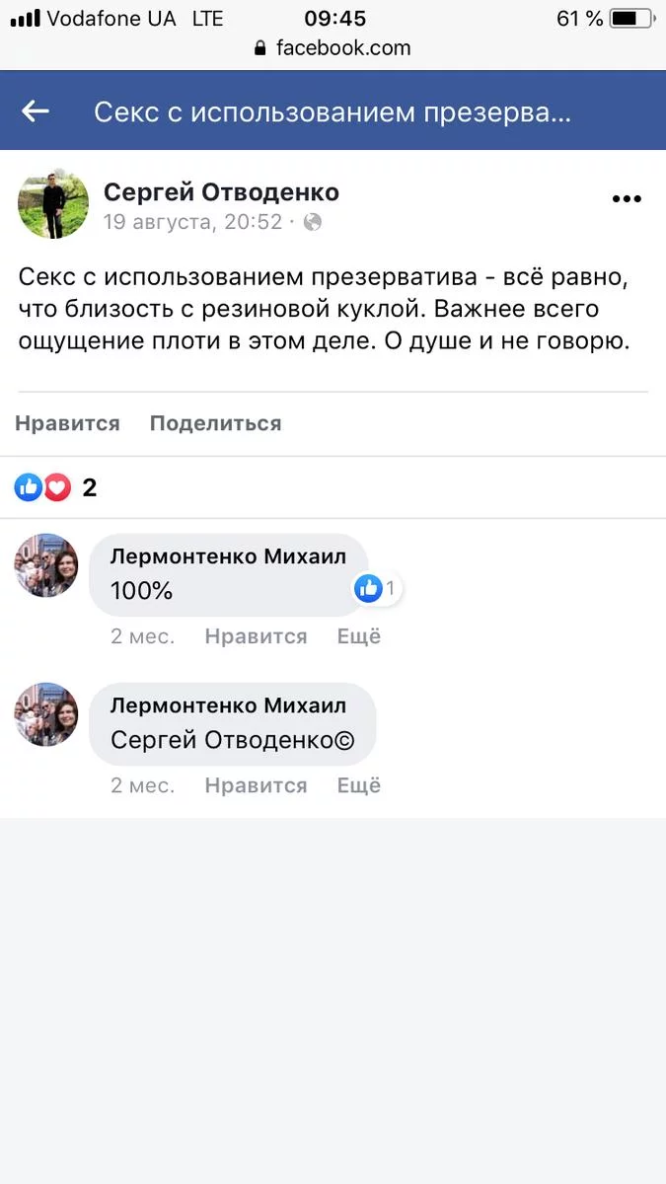This screenshot has width=666, height=1184.
Task: Tap the facebook.com address bar
Action: [342, 48]
